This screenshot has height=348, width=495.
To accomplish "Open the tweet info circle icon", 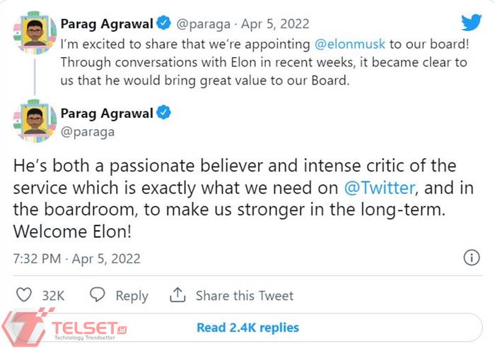I will [471, 258].
